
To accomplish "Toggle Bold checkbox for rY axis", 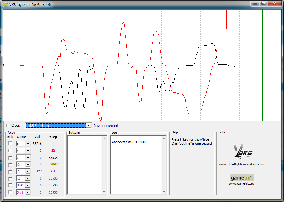I will point(10,171).
